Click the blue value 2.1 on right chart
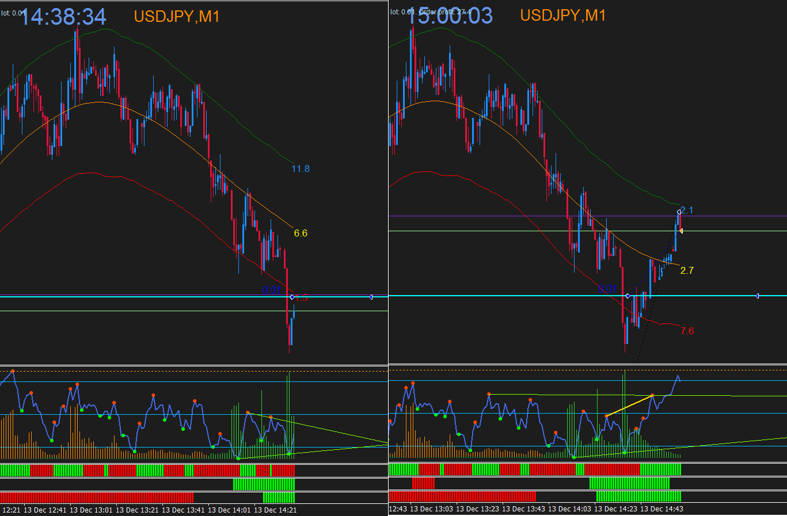 coord(687,210)
